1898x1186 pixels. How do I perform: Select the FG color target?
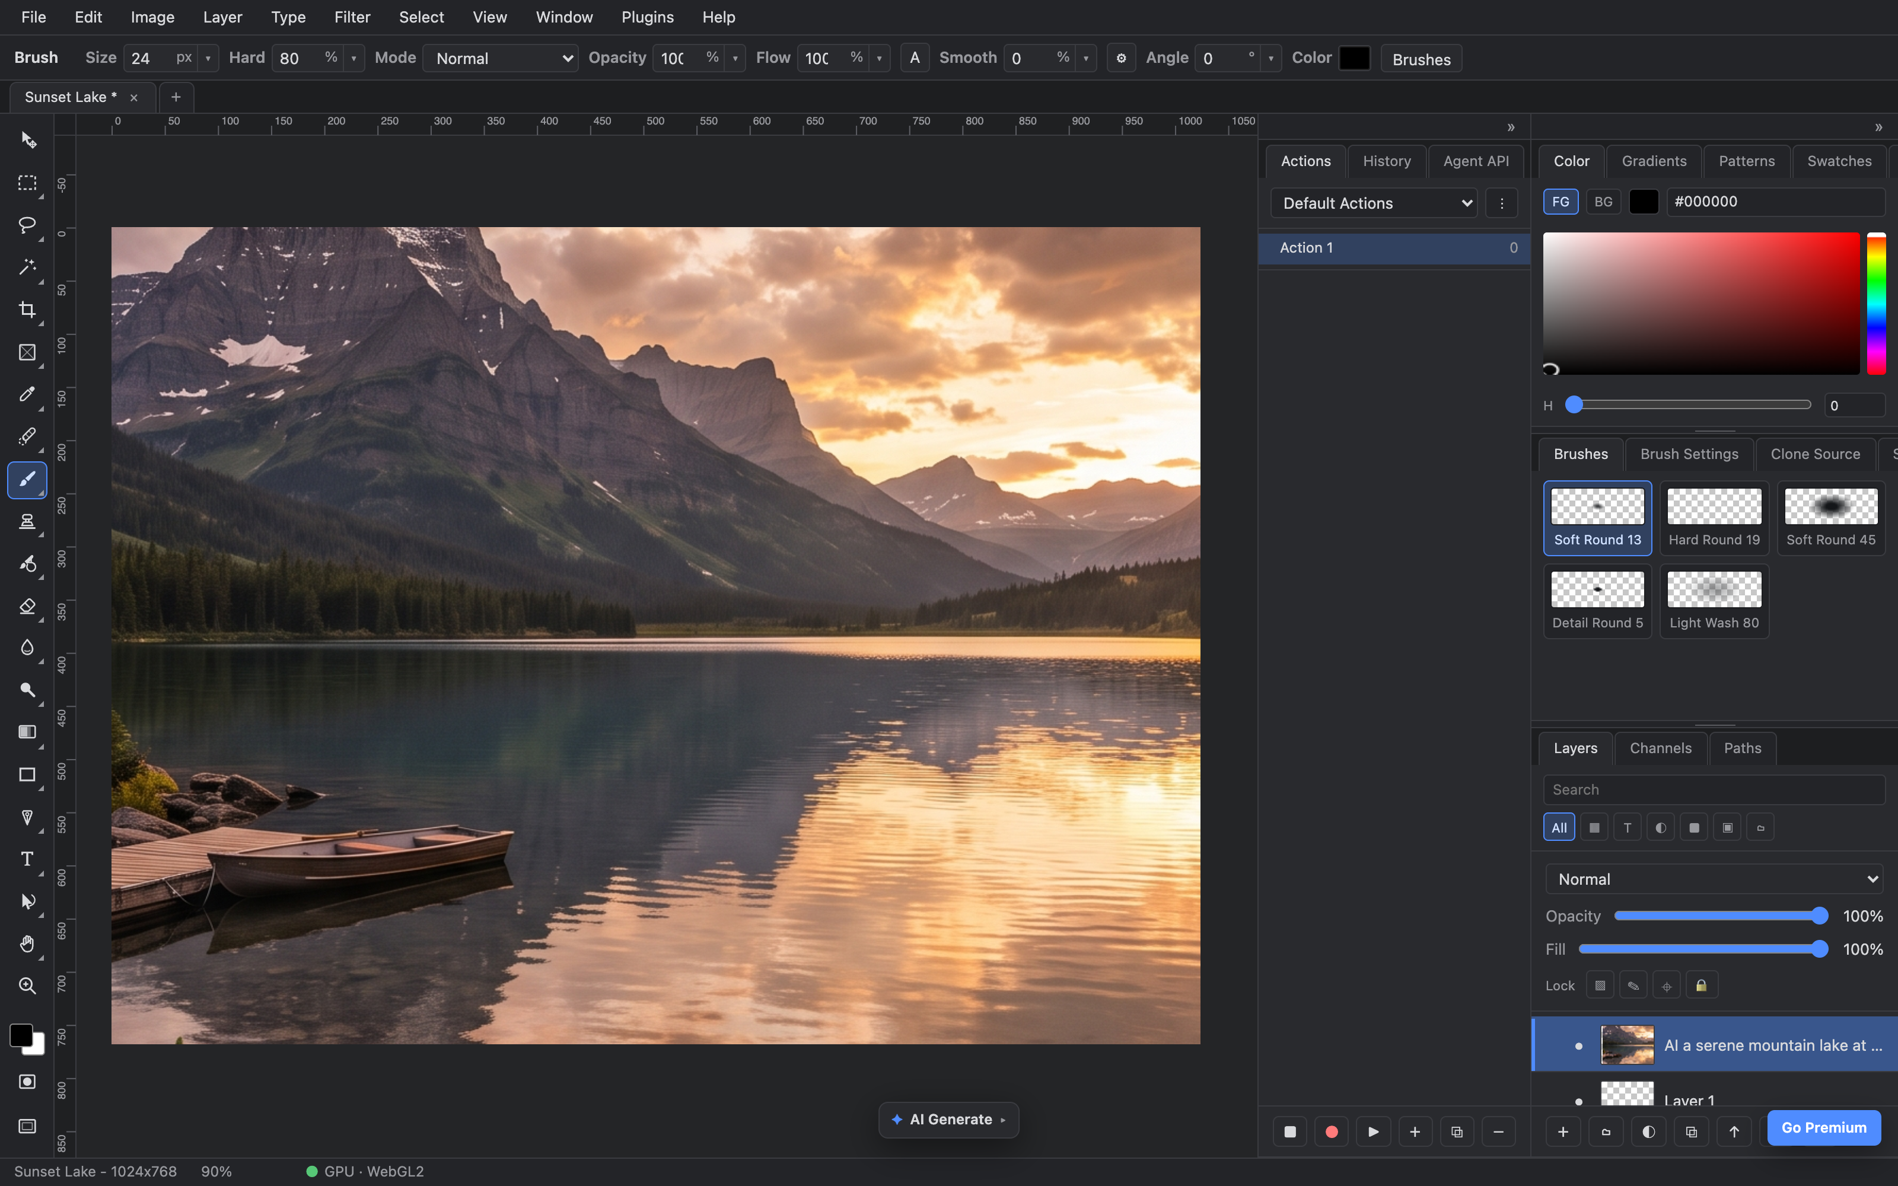pyautogui.click(x=1561, y=202)
